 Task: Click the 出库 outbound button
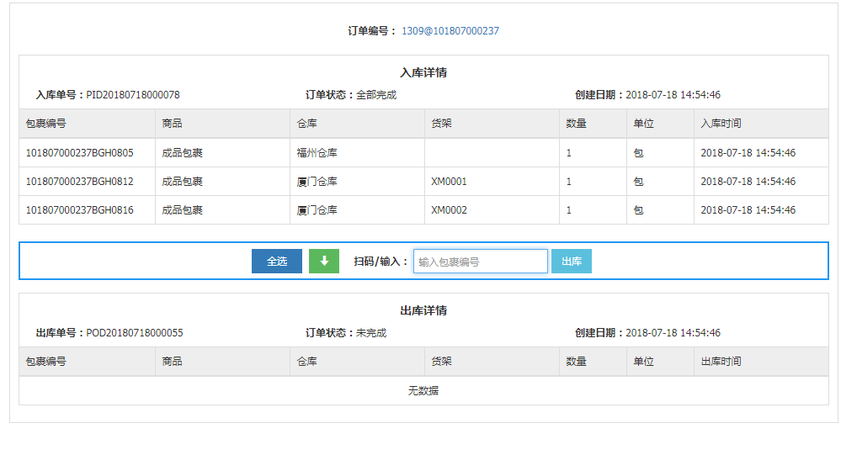(x=572, y=262)
